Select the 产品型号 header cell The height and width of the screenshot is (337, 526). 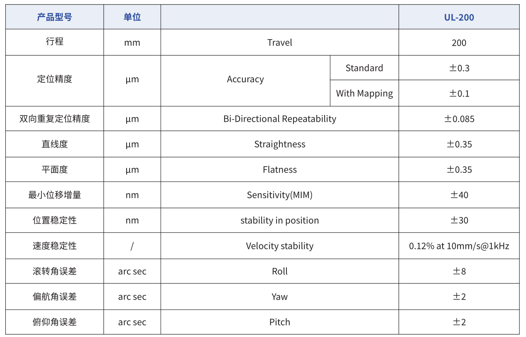point(54,17)
